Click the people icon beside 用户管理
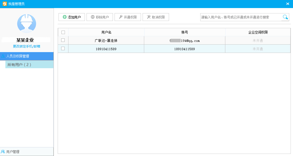This screenshot has width=293, height=156. (3, 152)
